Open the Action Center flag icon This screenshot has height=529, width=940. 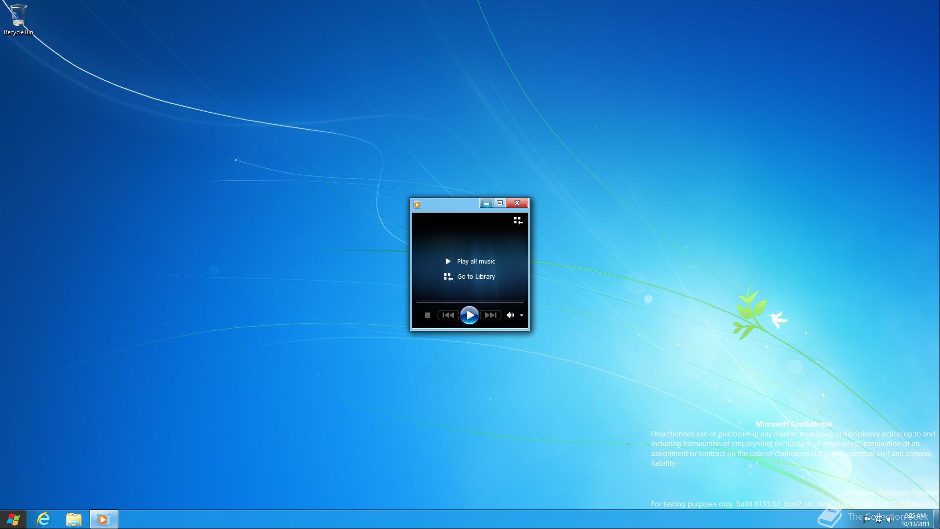point(867,519)
